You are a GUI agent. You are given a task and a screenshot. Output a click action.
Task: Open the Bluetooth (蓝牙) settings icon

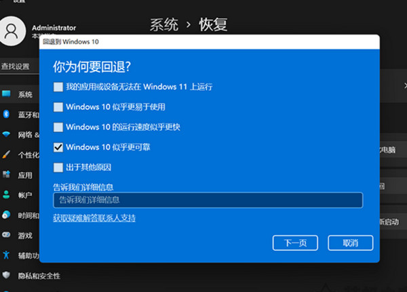[x=6, y=114]
